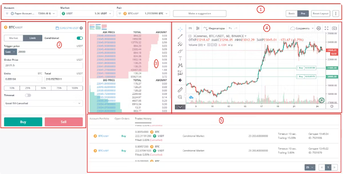Enter fullscreen chart mode

click(326, 28)
